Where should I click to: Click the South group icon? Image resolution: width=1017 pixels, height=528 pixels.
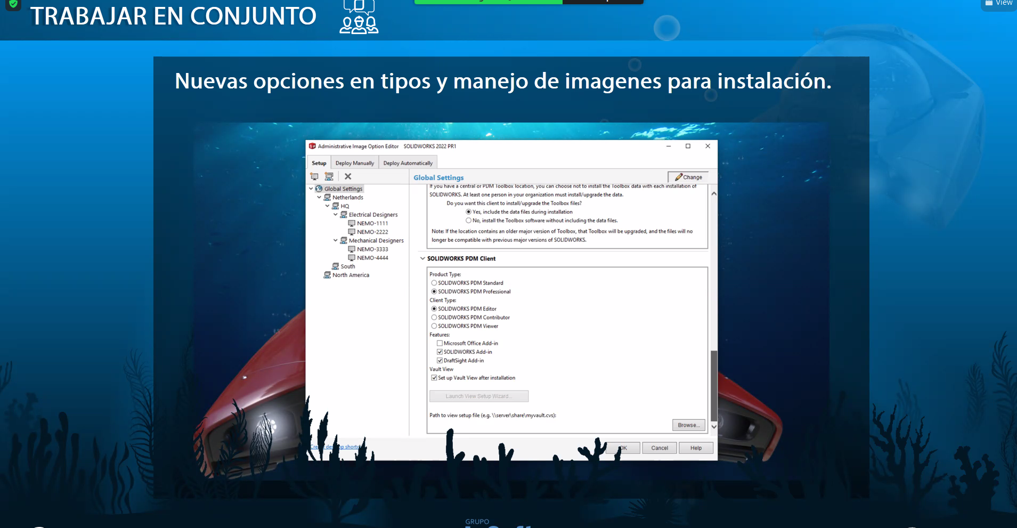[x=336, y=266]
